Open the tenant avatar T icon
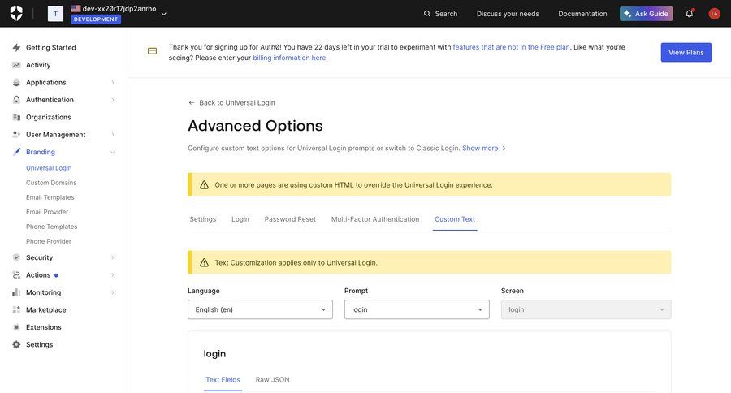Viewport: 731px width, 393px height. click(x=55, y=14)
